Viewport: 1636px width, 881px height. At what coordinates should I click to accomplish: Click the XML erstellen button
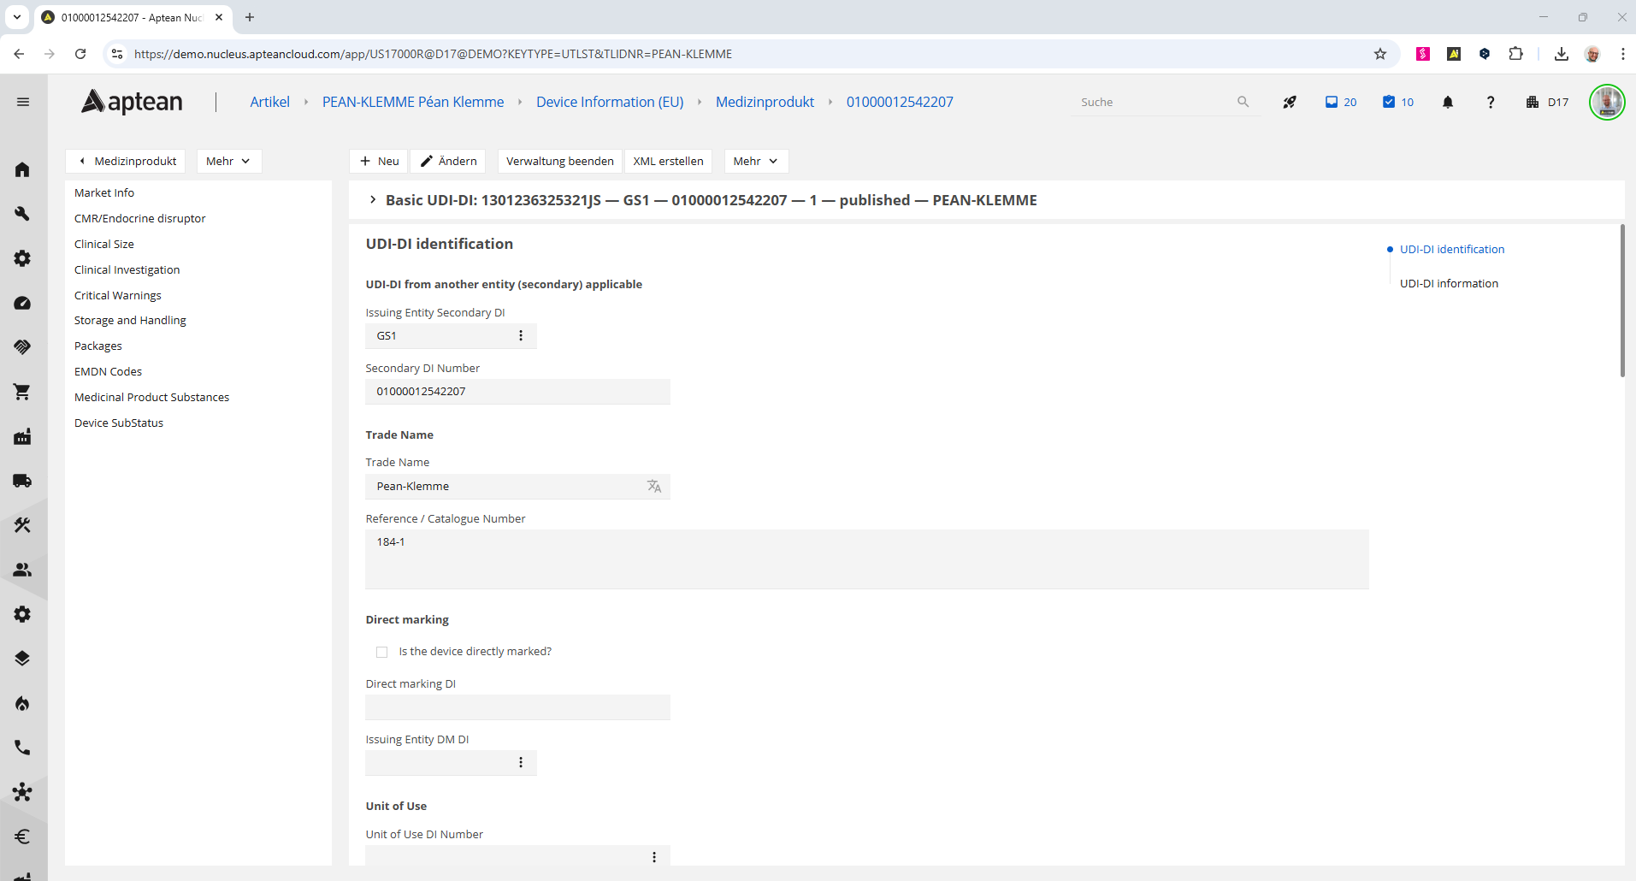668,161
